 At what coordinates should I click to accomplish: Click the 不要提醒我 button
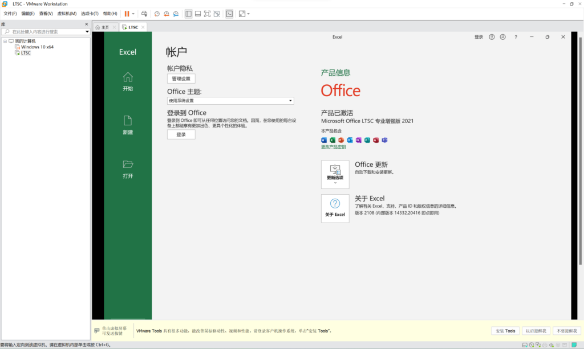coord(566,331)
